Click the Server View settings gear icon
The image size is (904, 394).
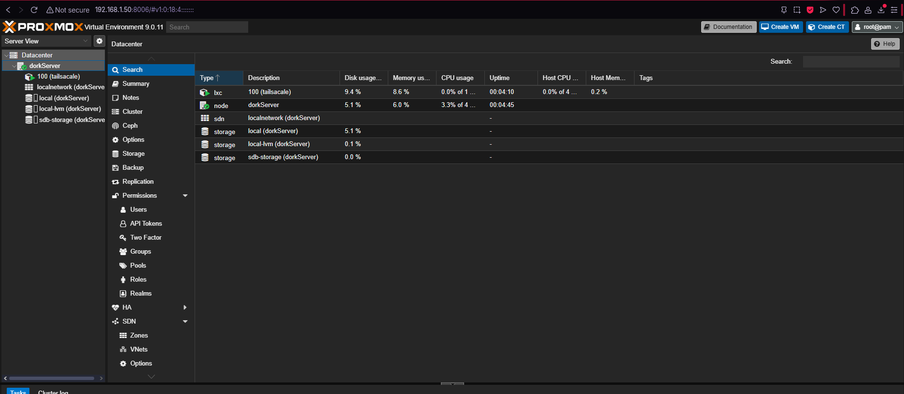99,41
